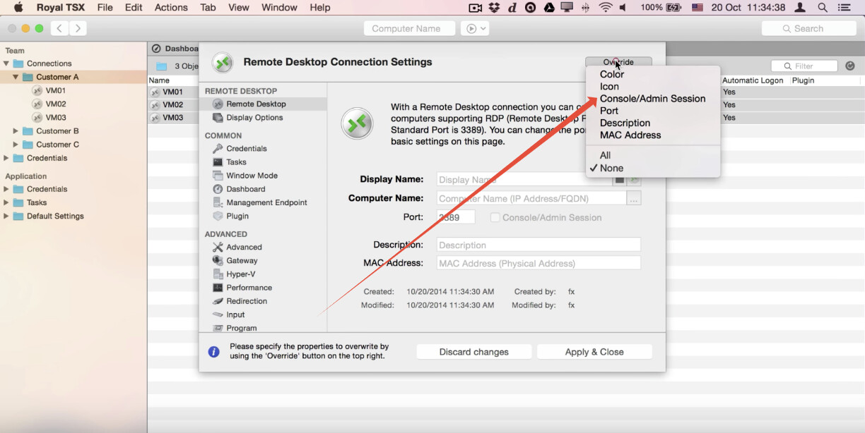Image resolution: width=865 pixels, height=433 pixels.
Task: Click the Discard changes button
Action: pyautogui.click(x=473, y=352)
